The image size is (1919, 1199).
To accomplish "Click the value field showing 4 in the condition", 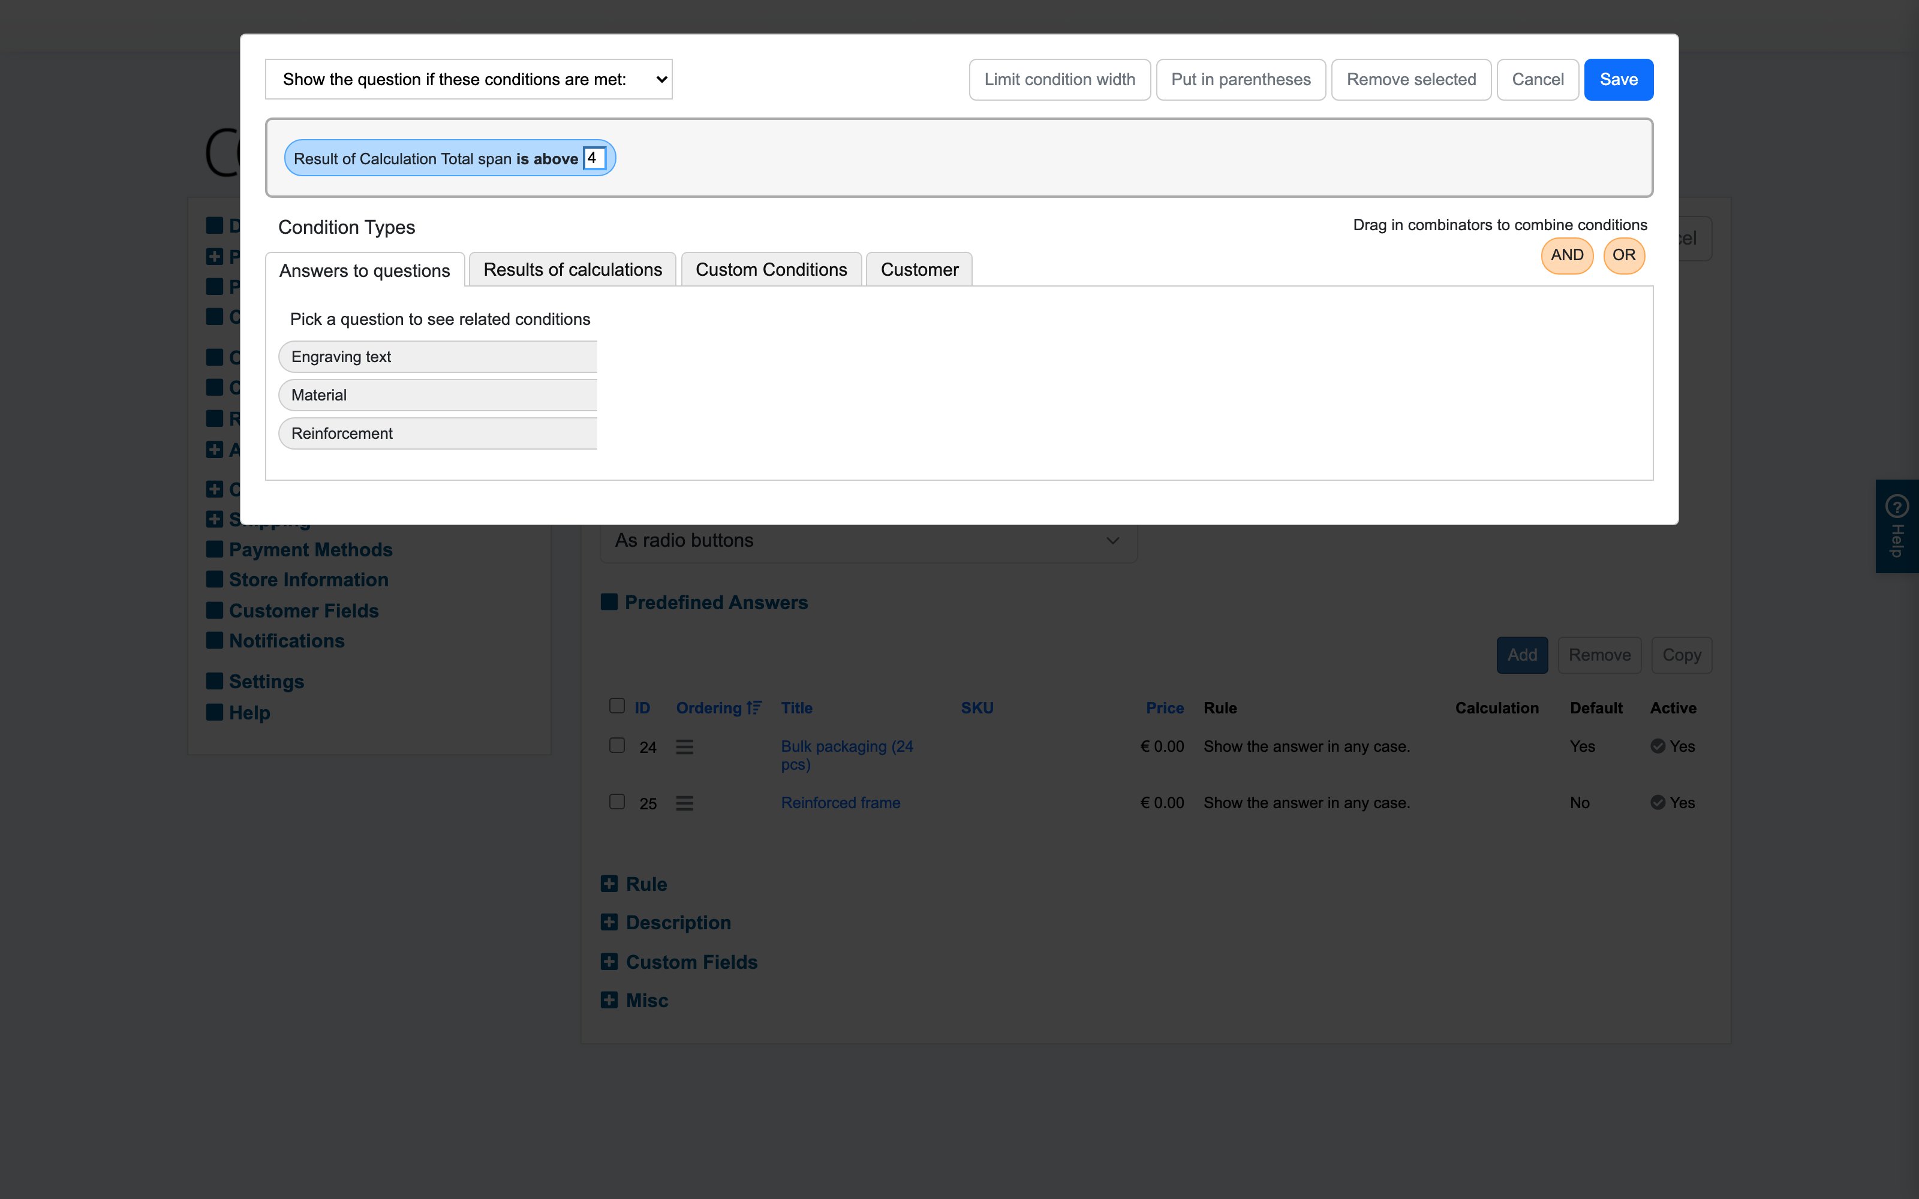I will pos(594,158).
